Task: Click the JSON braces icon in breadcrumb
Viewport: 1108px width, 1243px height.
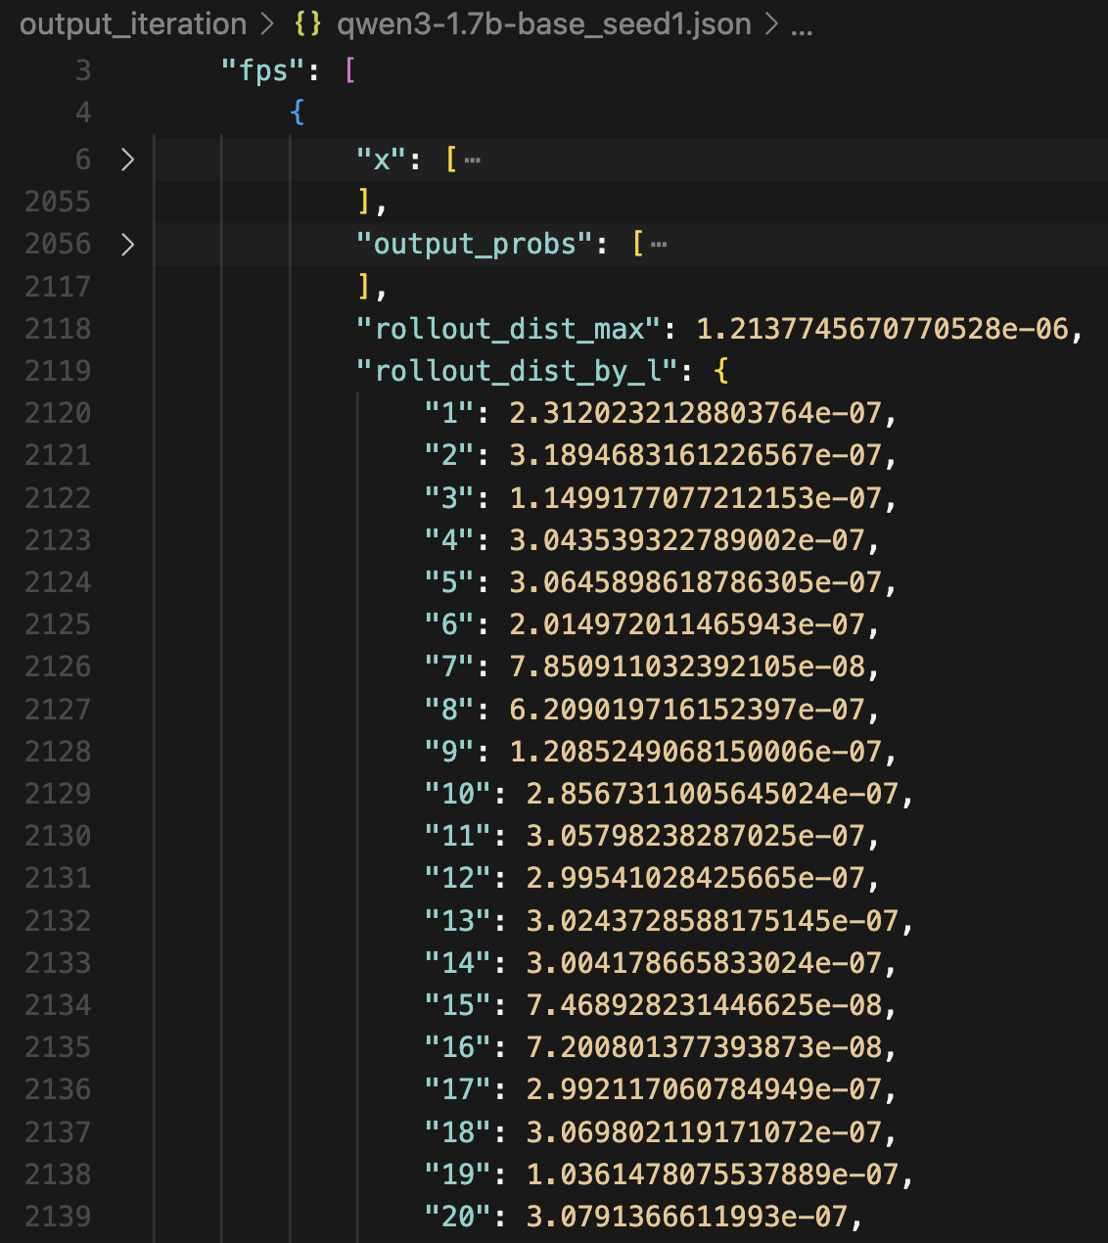Action: (307, 24)
